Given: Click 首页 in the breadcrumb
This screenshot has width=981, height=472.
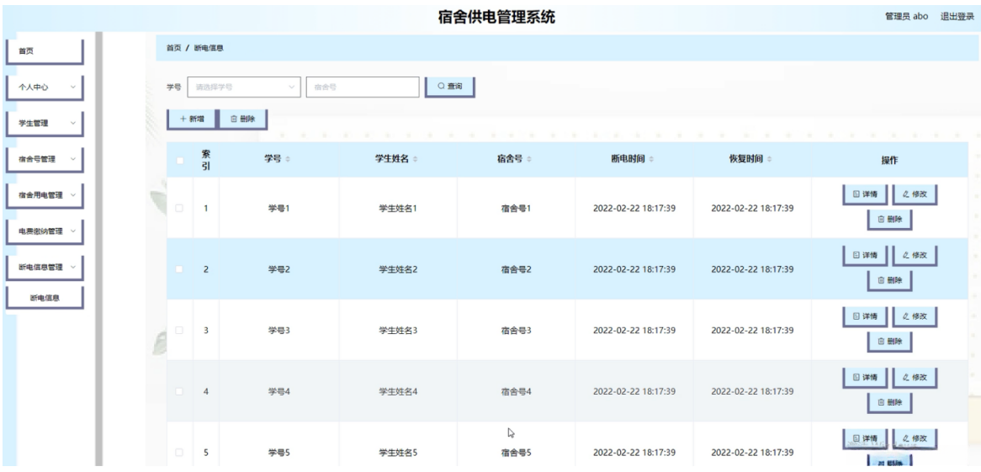Looking at the screenshot, I should pos(173,48).
